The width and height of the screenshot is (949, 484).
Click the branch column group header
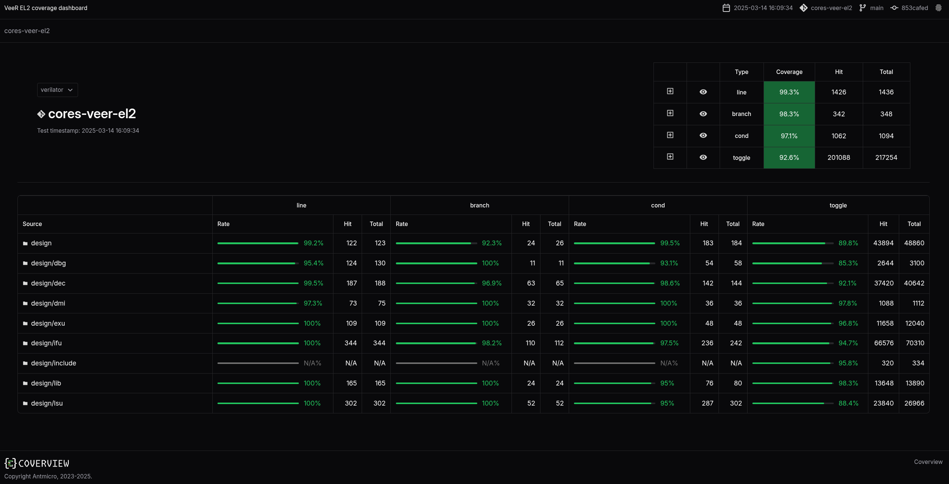(480, 205)
